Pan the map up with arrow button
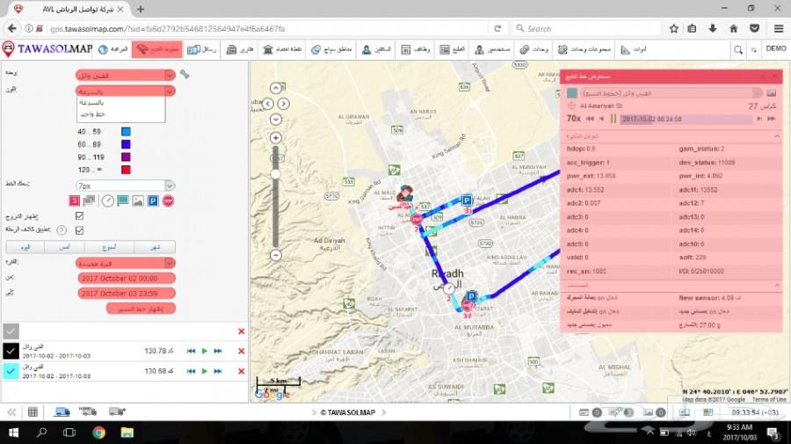The image size is (791, 444). click(275, 88)
